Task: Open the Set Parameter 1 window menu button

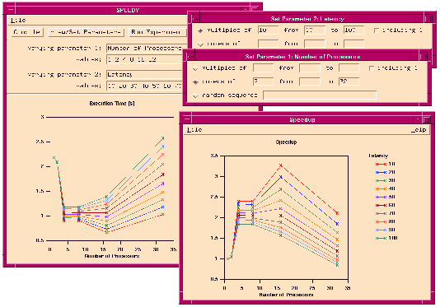Action: [190, 56]
